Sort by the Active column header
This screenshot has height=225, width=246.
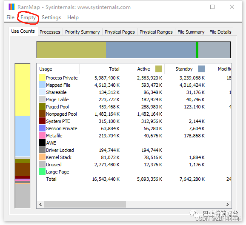pos(143,69)
